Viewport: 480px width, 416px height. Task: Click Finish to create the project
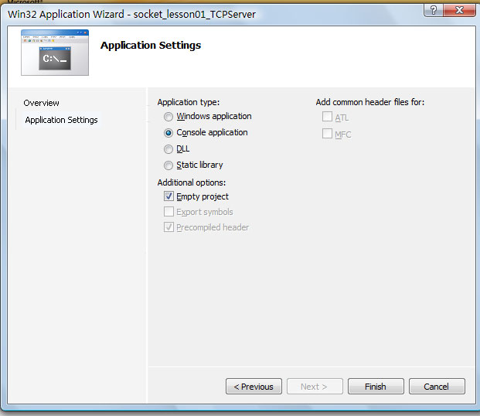pyautogui.click(x=376, y=387)
